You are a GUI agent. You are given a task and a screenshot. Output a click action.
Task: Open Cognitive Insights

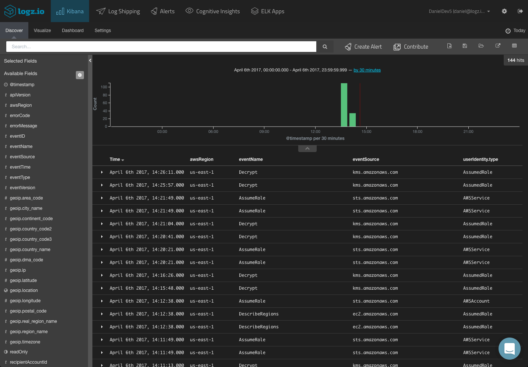212,11
